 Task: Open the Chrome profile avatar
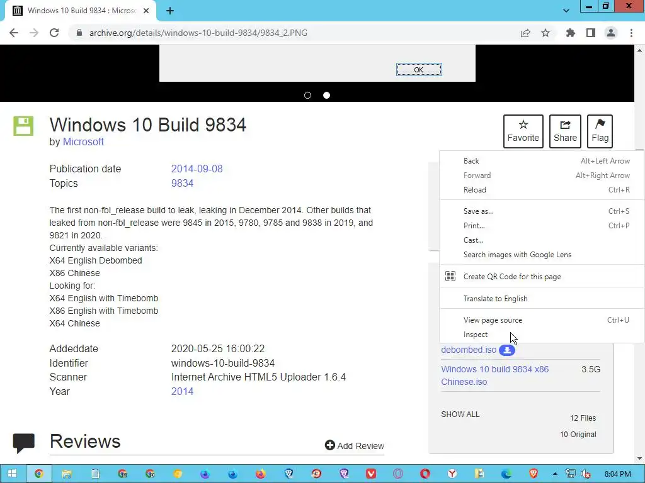click(x=611, y=33)
